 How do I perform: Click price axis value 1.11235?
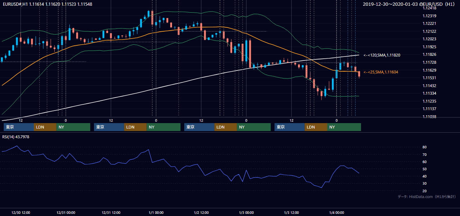(x=429, y=101)
